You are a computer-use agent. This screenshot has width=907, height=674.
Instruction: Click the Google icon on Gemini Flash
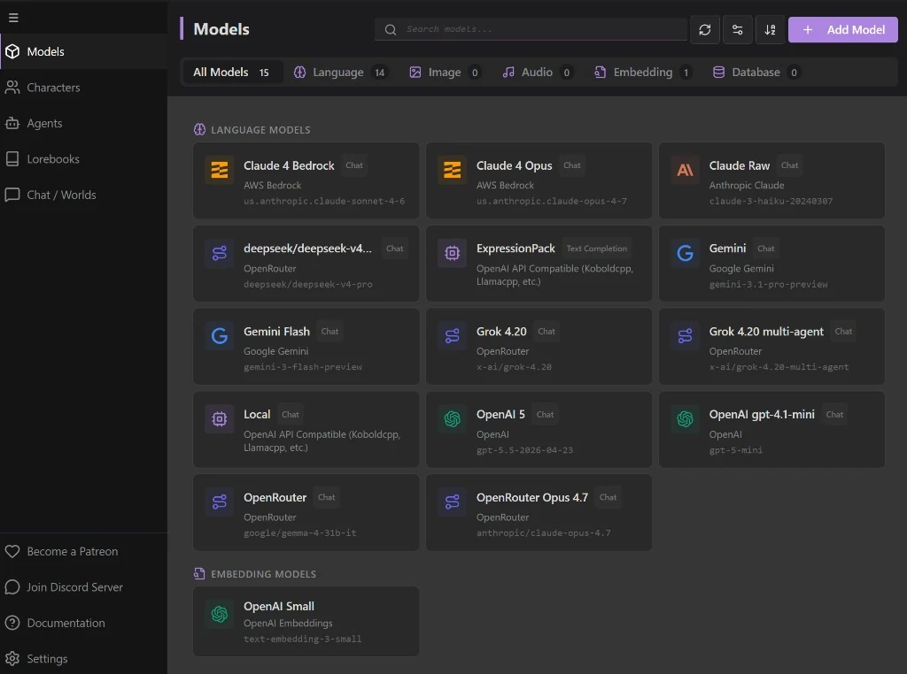click(220, 335)
